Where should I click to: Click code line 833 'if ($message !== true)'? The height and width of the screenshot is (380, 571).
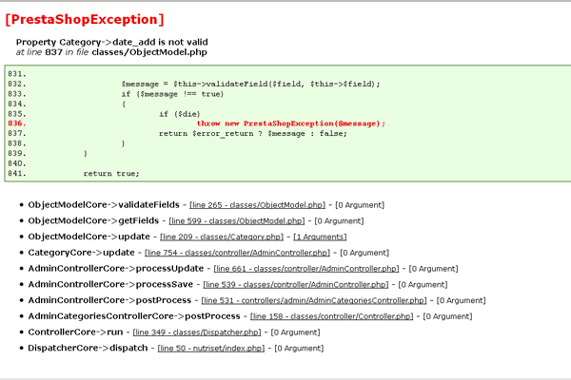coord(172,94)
